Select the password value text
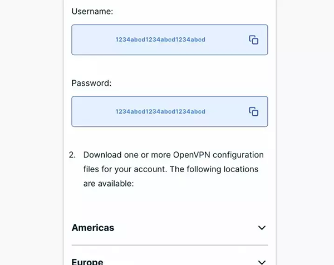This screenshot has width=334, height=265. tap(160, 111)
